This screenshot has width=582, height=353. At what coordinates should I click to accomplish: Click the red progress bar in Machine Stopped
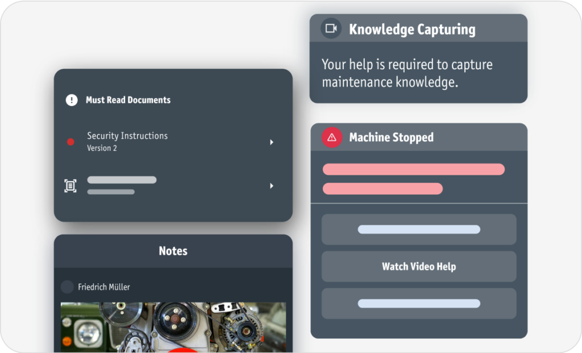[x=413, y=169]
